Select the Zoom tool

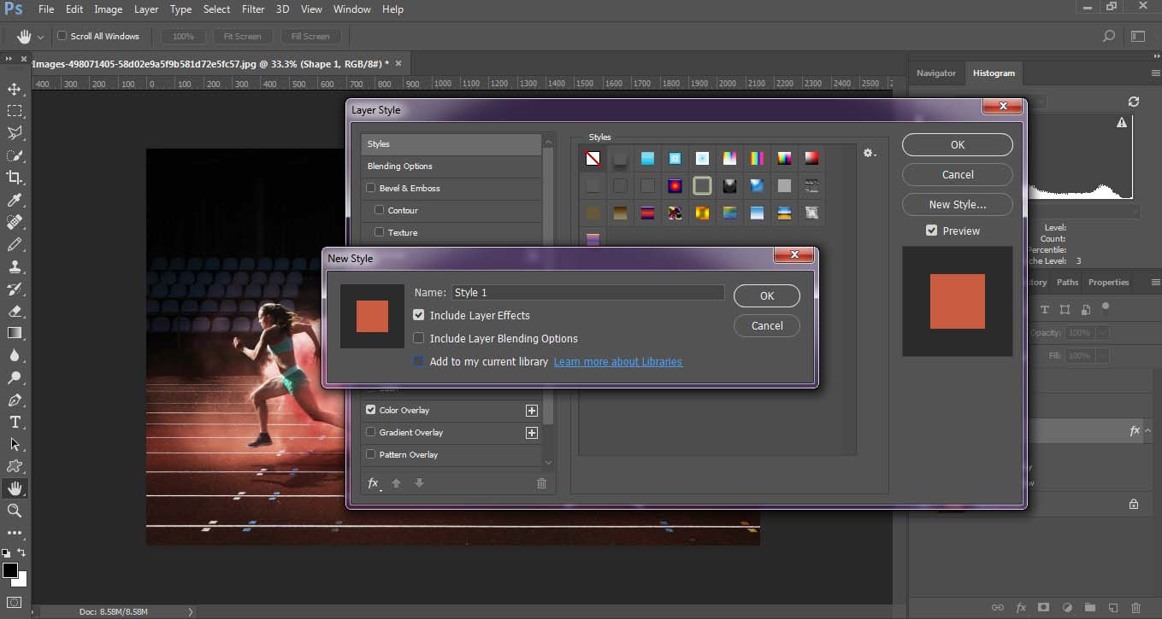click(x=15, y=511)
